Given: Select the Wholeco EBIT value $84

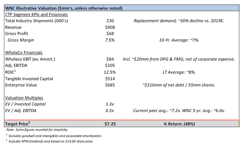Looking at the screenshot, I should tap(110, 59).
